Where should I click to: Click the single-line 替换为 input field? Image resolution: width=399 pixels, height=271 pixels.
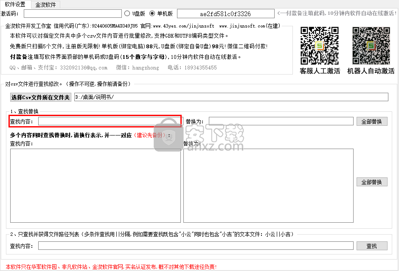[x=281, y=121]
